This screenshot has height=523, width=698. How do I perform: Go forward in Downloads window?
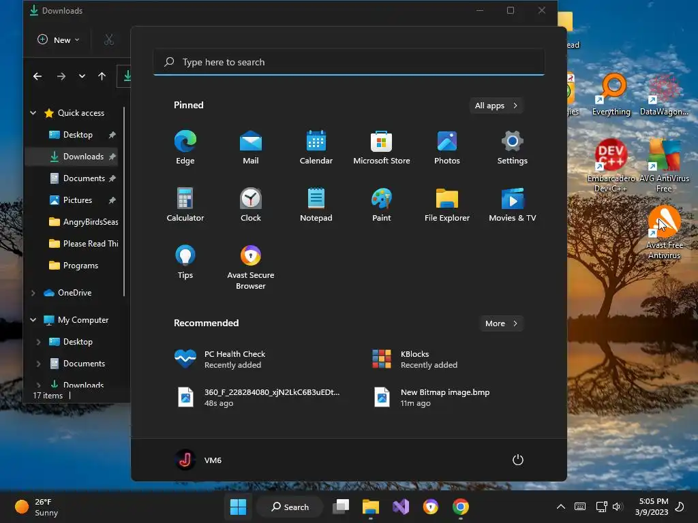point(61,76)
